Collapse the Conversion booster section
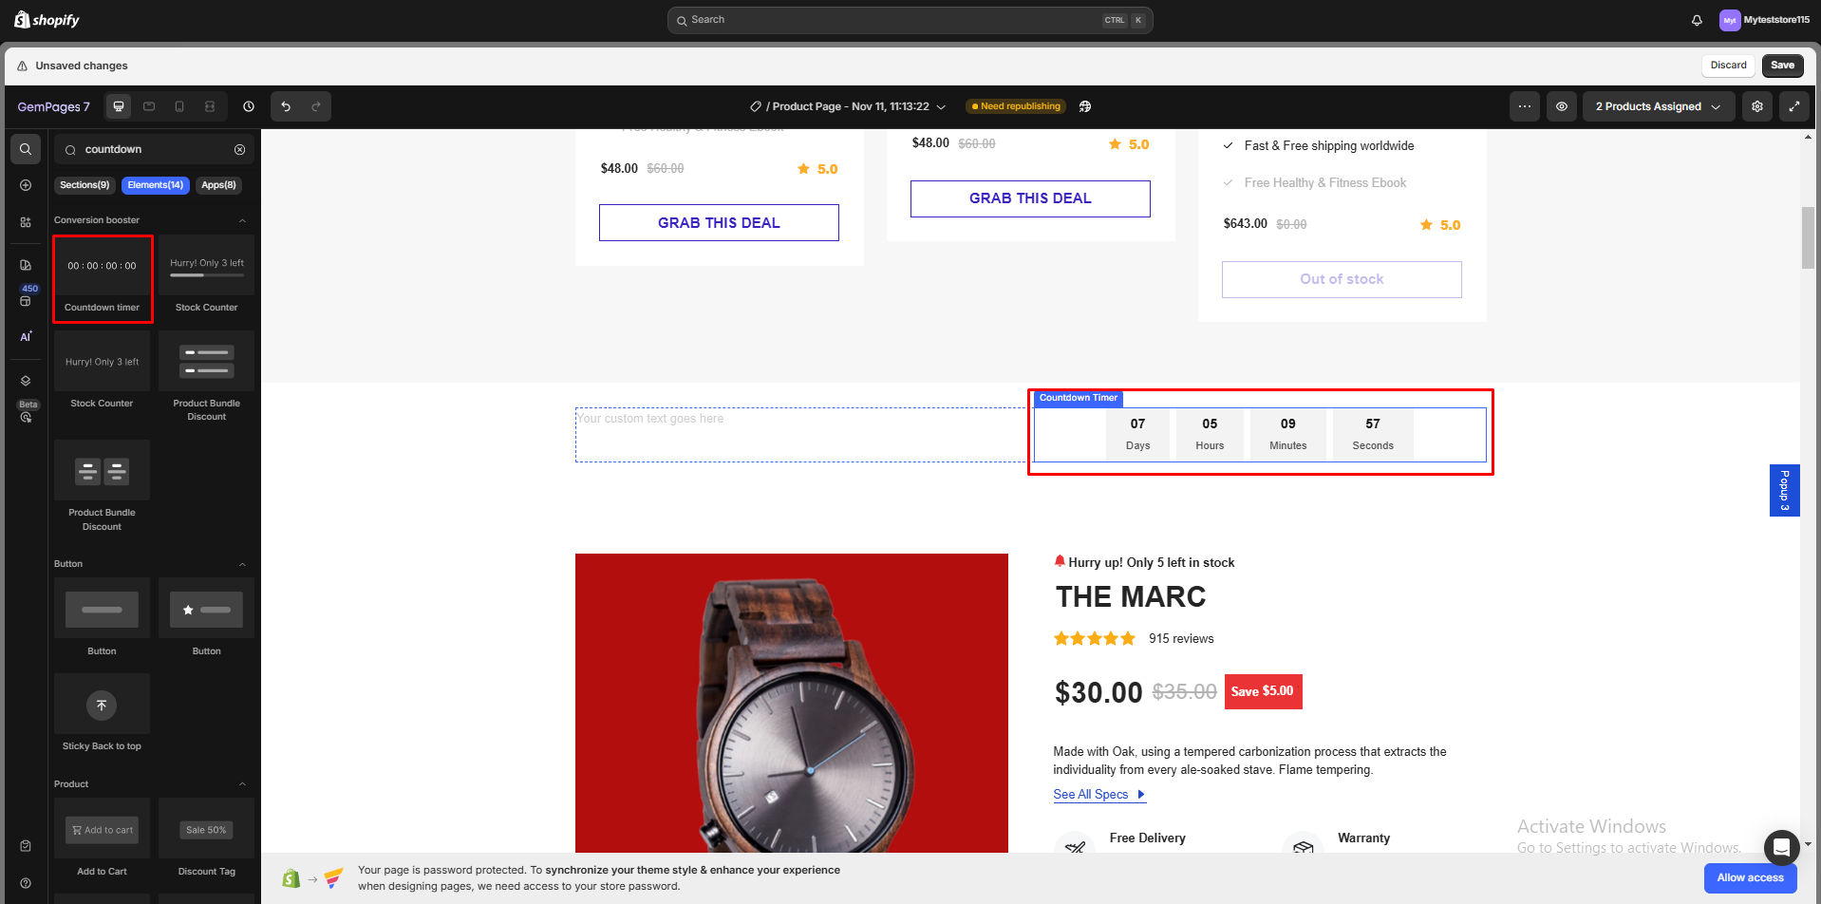This screenshot has width=1821, height=904. pos(242,219)
